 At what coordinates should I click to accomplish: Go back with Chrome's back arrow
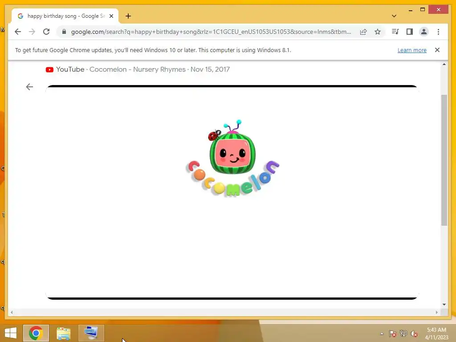tap(18, 32)
